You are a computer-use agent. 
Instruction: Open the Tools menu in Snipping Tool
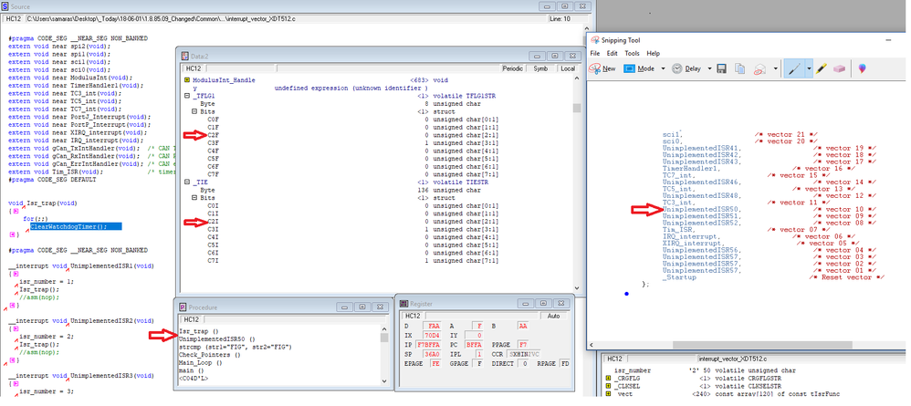632,53
